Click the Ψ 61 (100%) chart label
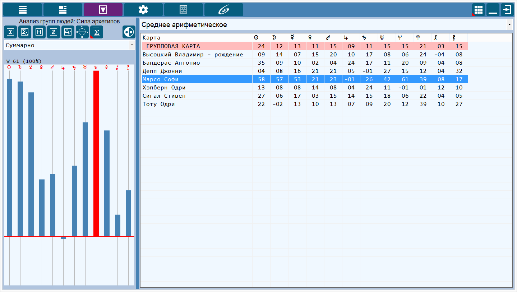The image size is (517, 292). tap(24, 61)
